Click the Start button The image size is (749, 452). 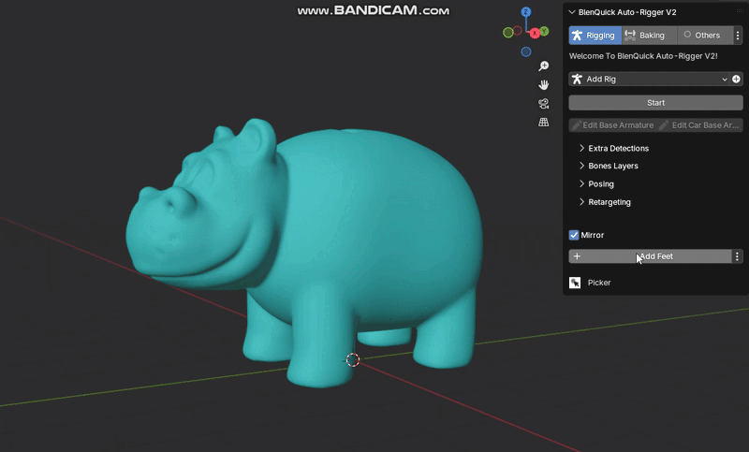pos(656,103)
